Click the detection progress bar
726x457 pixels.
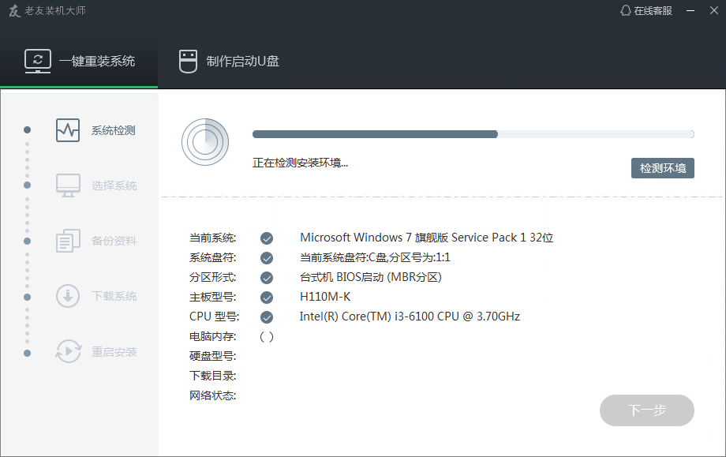473,134
